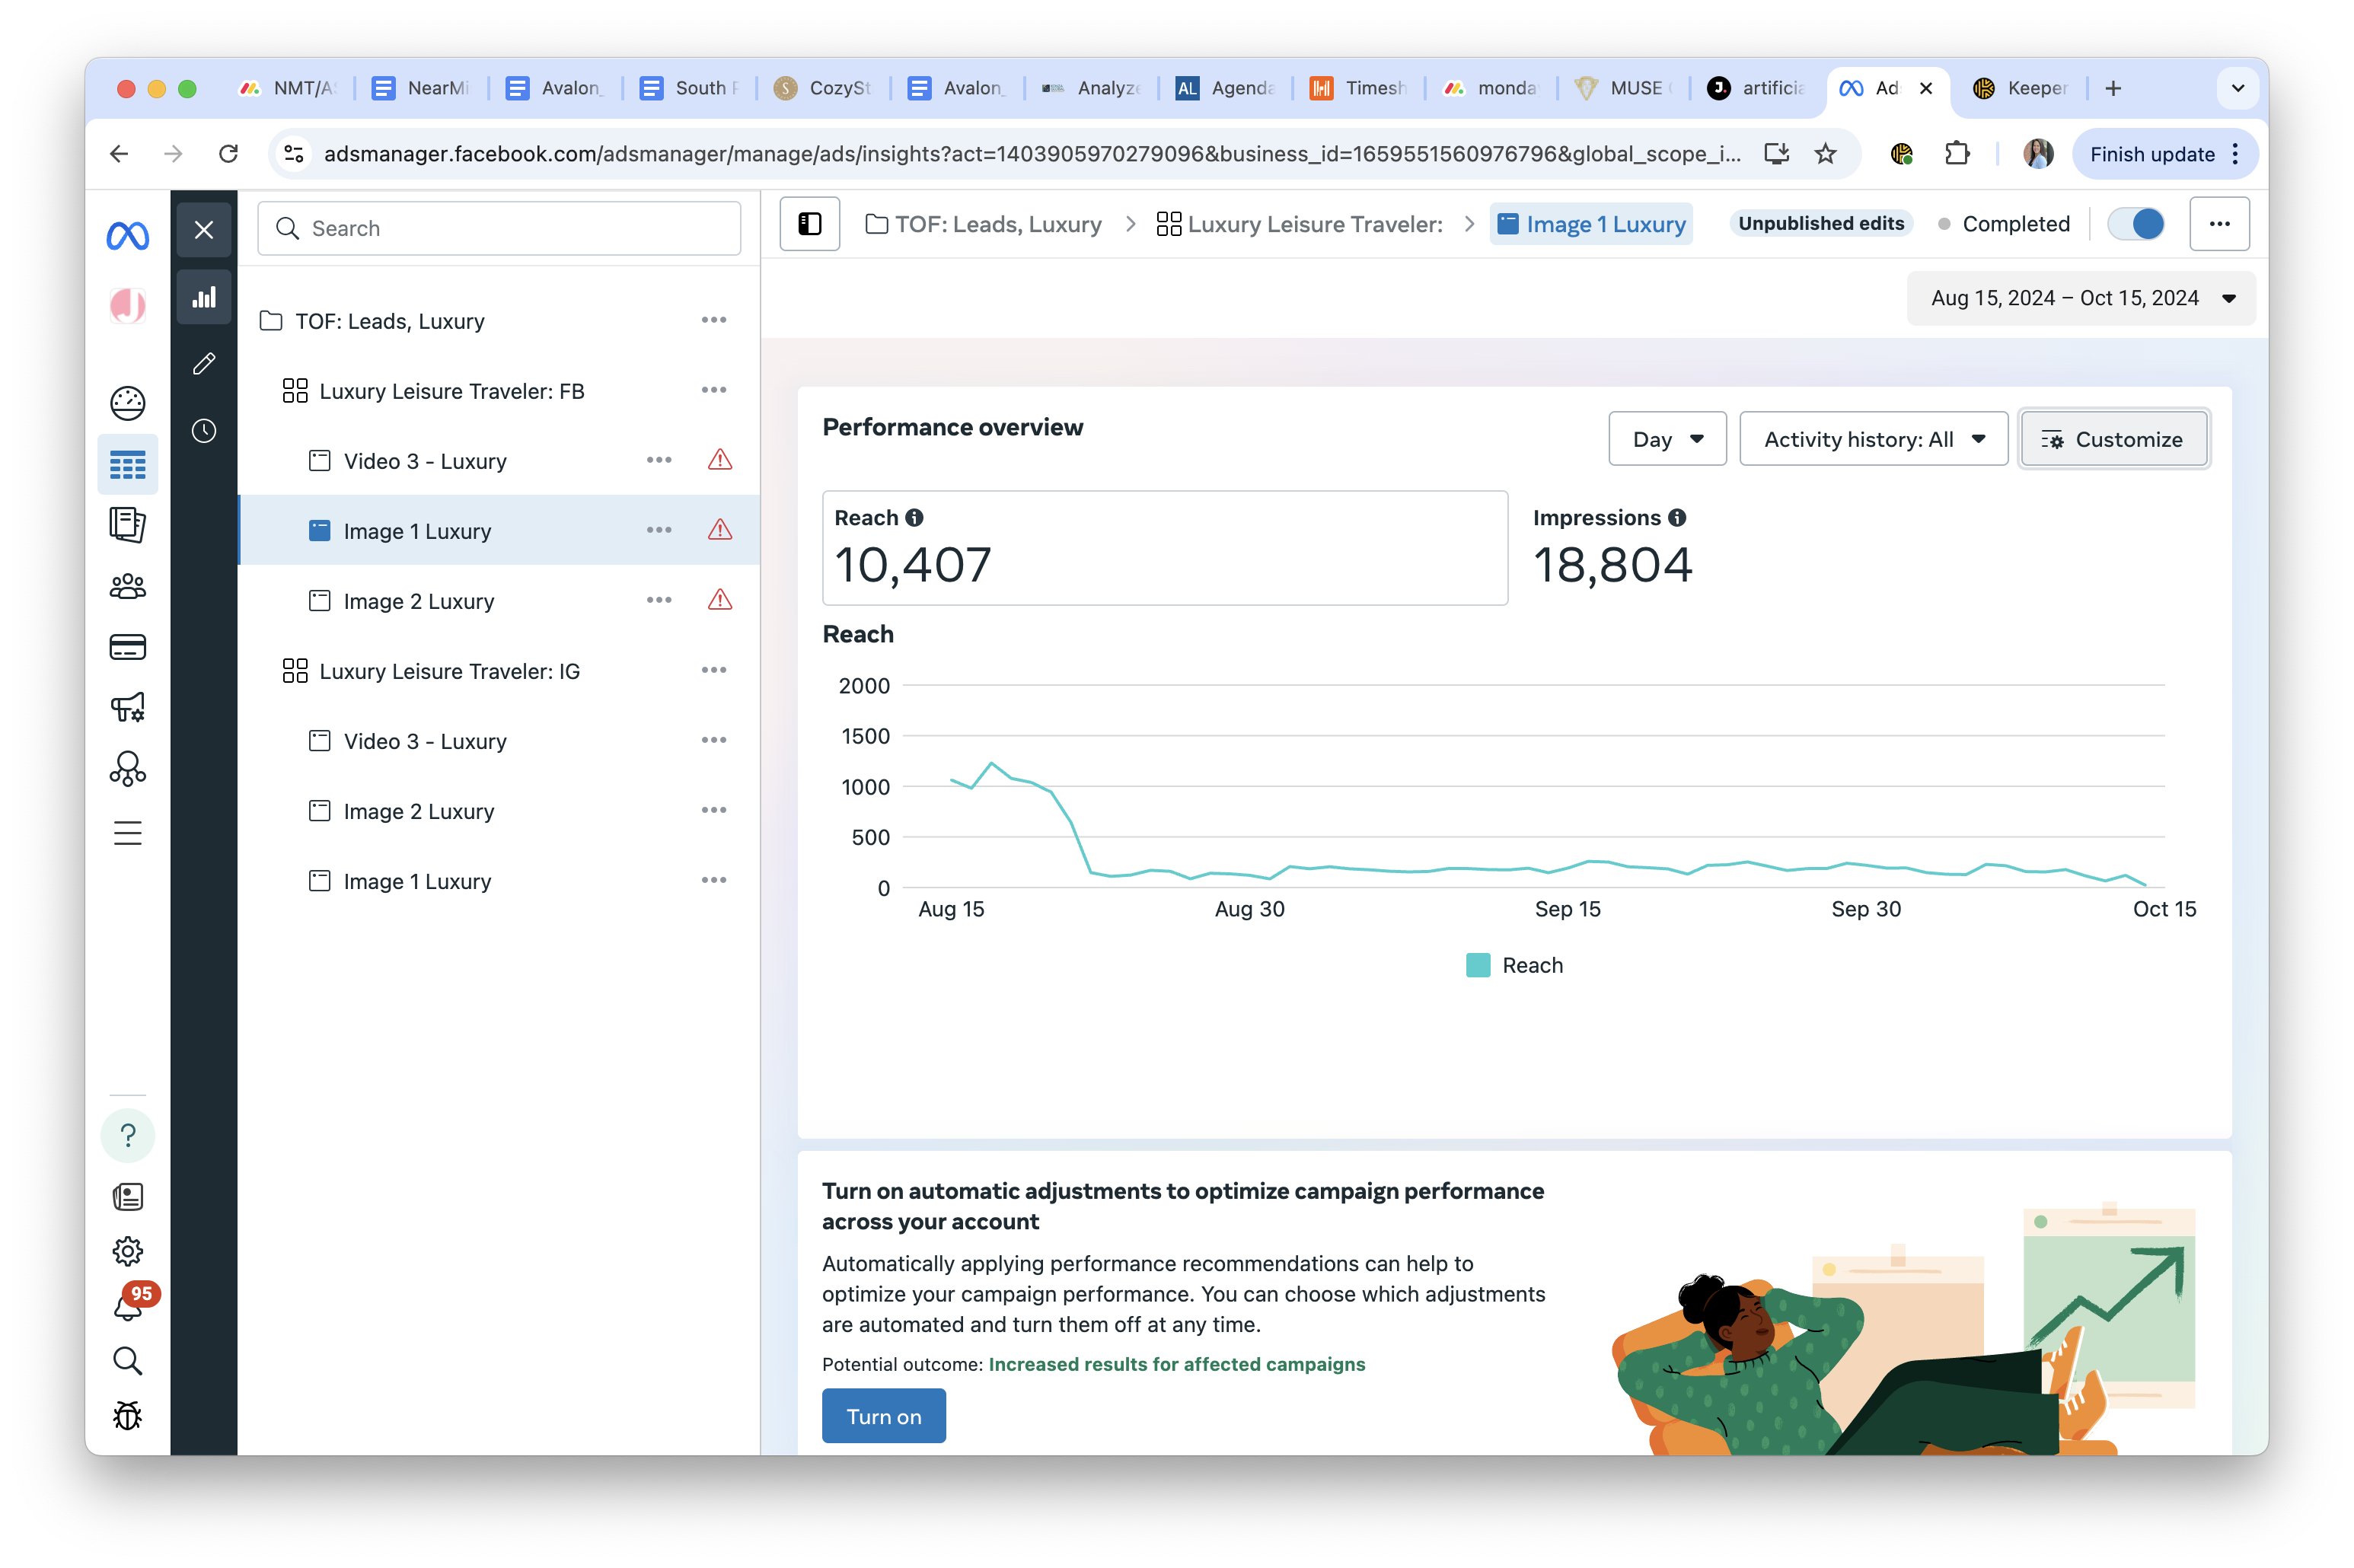The image size is (2354, 1568).
Task: Open the more options ellipsis in header
Action: [2219, 224]
